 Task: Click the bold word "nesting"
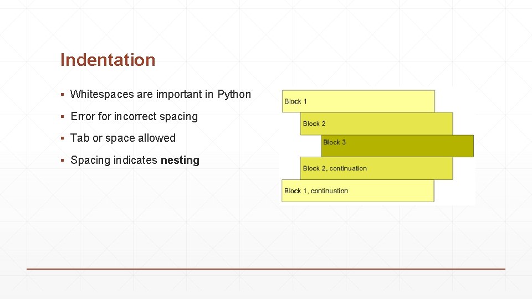coord(180,160)
